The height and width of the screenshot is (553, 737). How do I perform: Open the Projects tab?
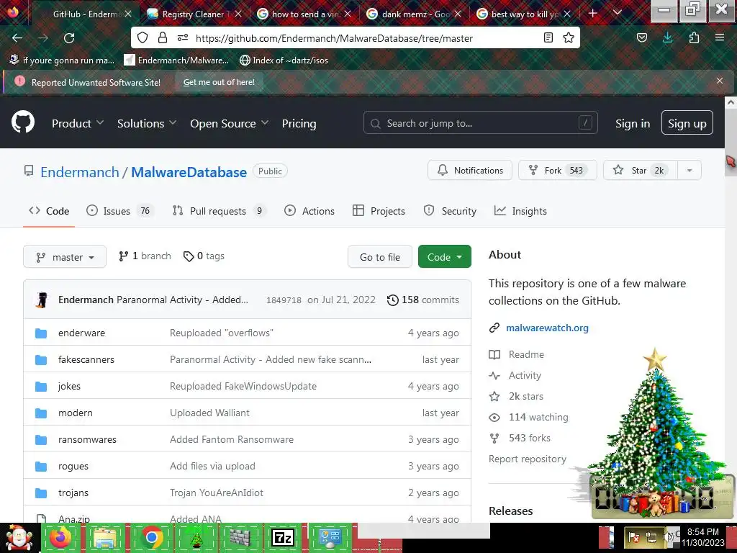pyautogui.click(x=379, y=211)
